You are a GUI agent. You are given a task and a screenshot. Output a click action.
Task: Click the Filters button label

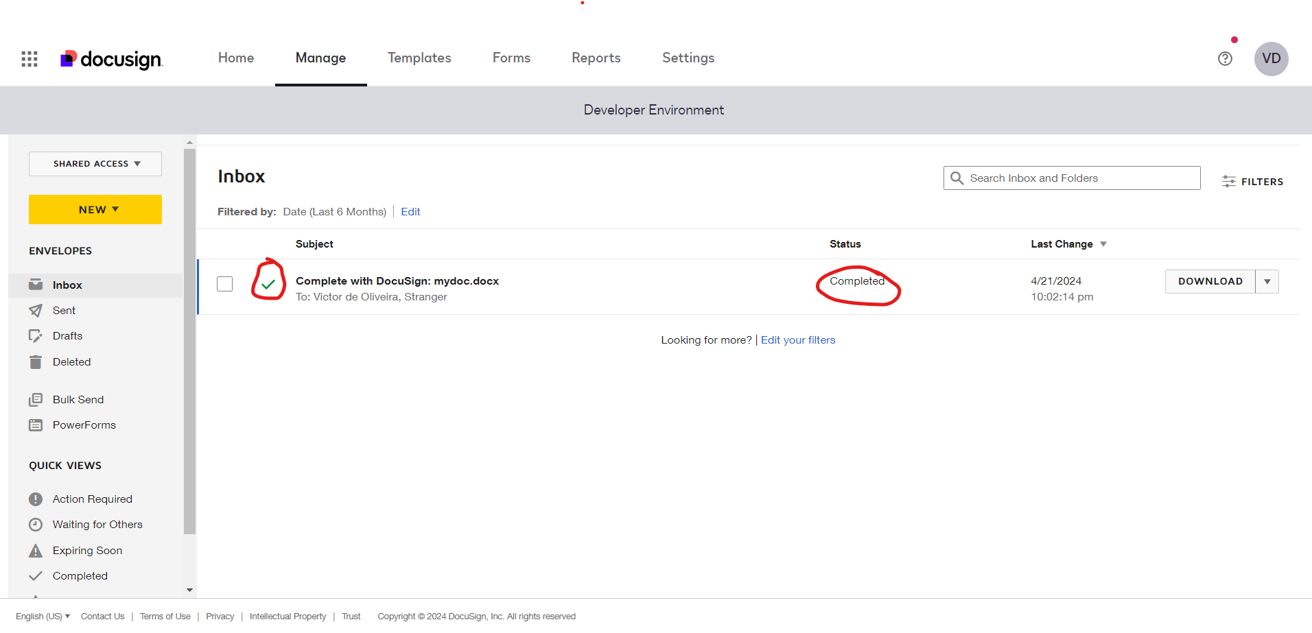(1262, 182)
